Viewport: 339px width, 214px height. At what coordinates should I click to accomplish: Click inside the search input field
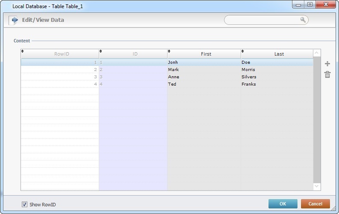pos(262,20)
